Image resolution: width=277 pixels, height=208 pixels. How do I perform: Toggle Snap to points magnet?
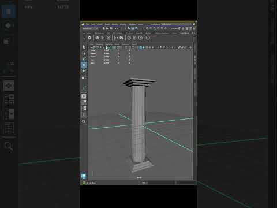[x=155, y=28]
